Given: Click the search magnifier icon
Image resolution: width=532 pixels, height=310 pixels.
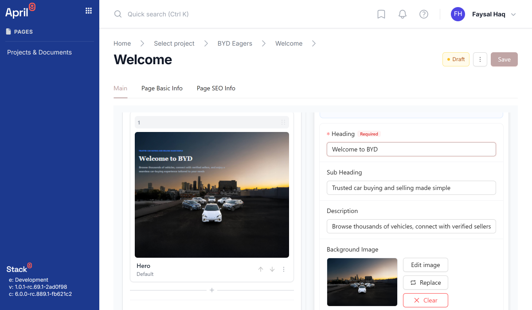Looking at the screenshot, I should point(118,14).
